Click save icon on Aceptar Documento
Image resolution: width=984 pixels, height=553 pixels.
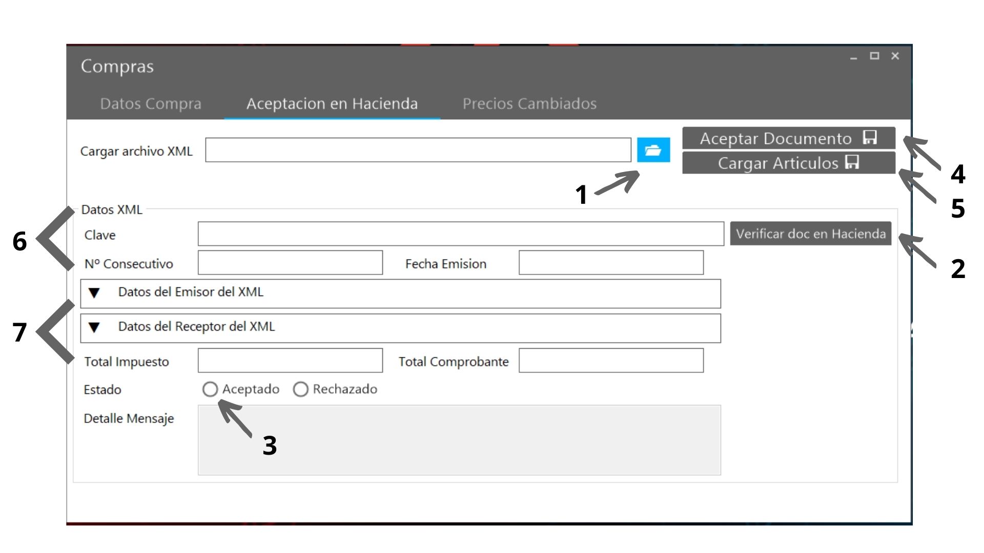pos(869,138)
